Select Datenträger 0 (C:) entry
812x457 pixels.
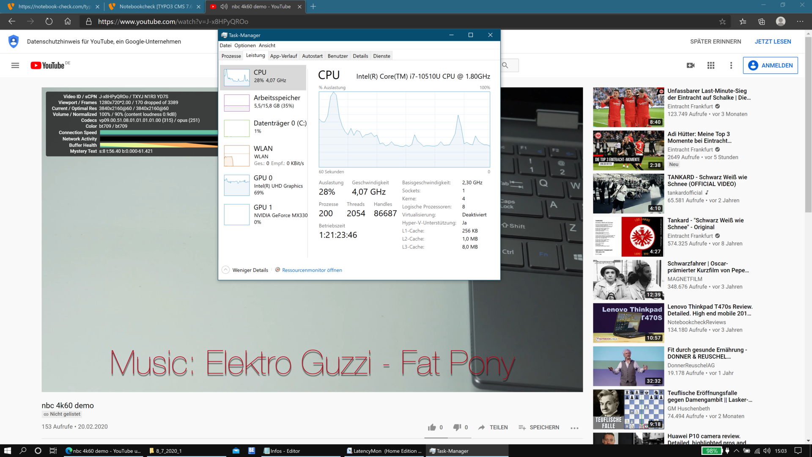tap(263, 128)
